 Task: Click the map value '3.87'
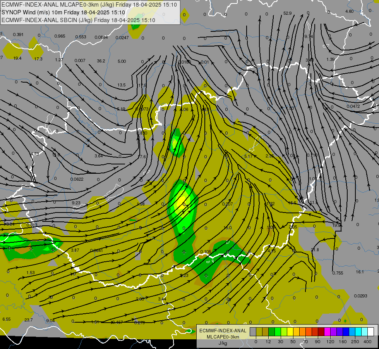click(x=75, y=250)
